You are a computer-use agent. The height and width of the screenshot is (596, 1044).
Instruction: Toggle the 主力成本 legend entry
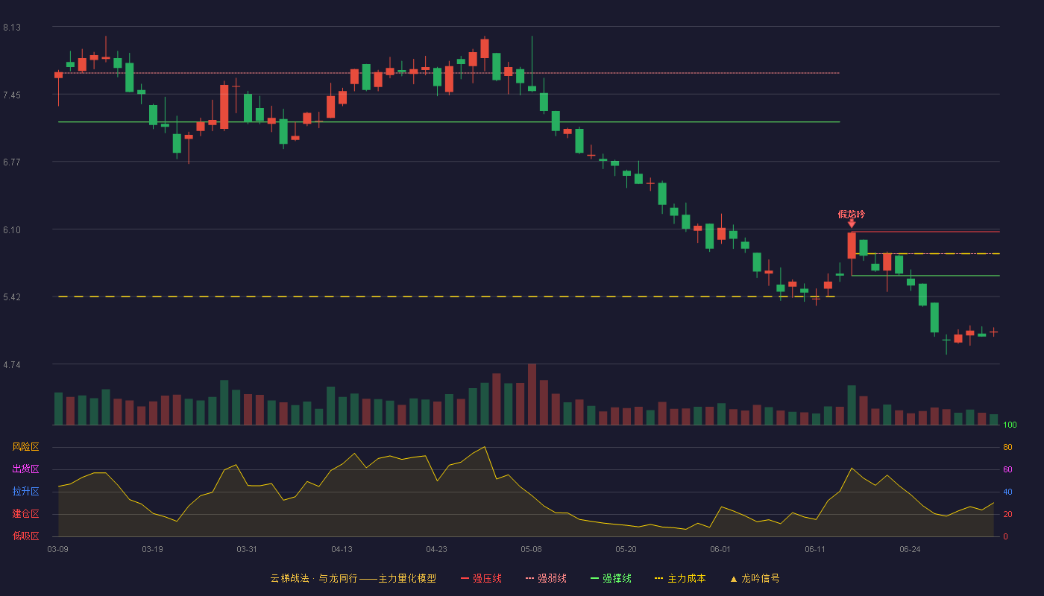pos(680,578)
